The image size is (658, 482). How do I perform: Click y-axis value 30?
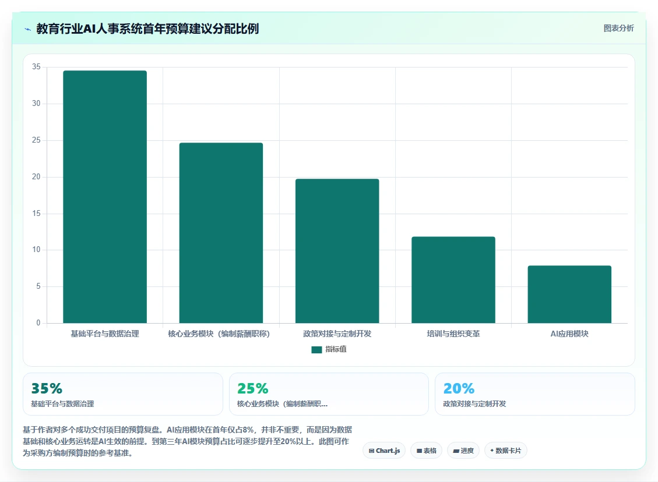[37, 103]
